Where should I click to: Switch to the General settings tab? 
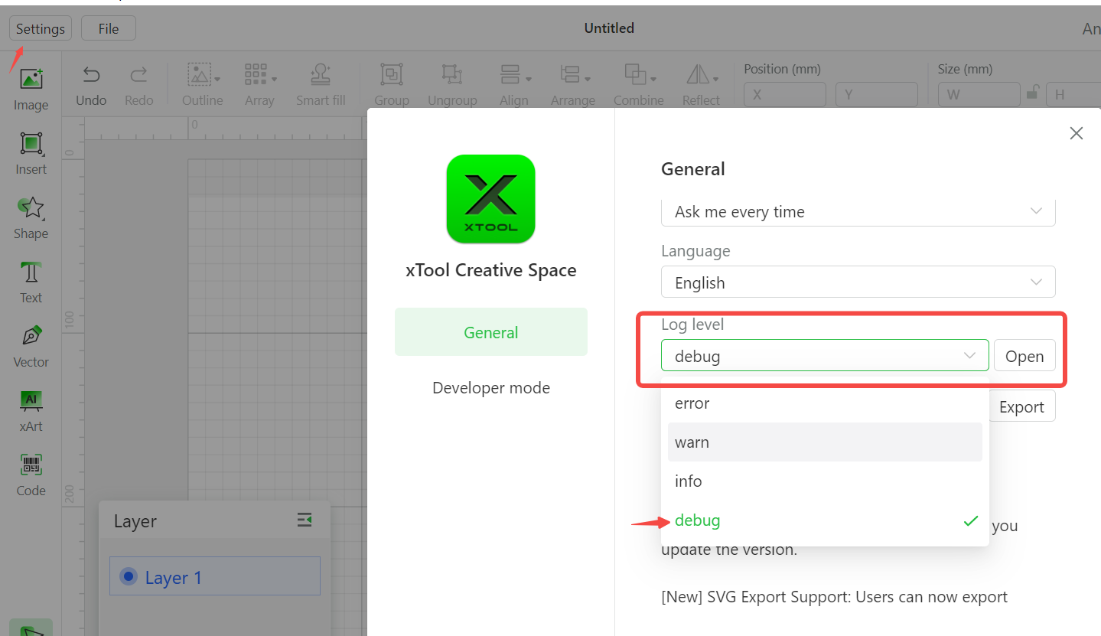(x=491, y=332)
